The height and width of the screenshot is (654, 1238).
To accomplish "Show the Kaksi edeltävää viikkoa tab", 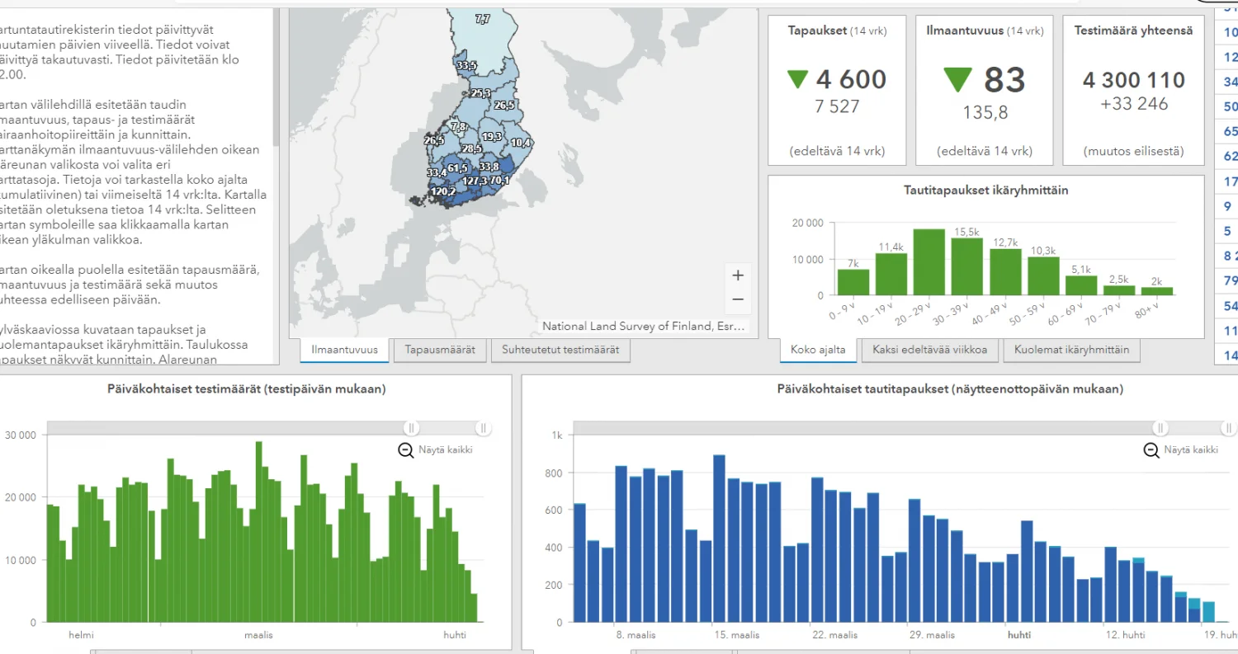I will point(928,350).
